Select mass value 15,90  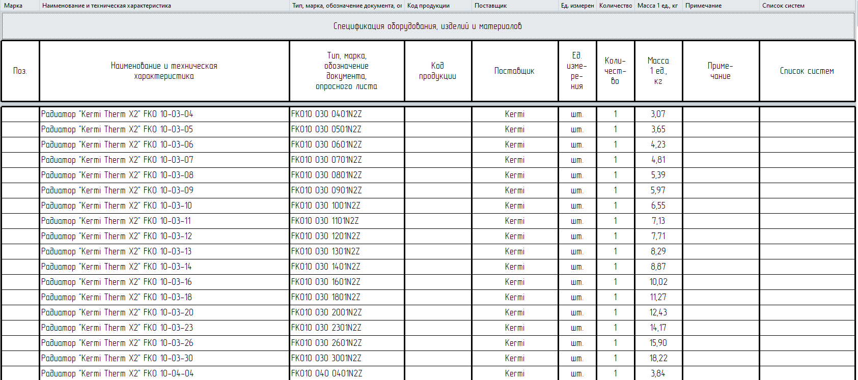pos(658,343)
